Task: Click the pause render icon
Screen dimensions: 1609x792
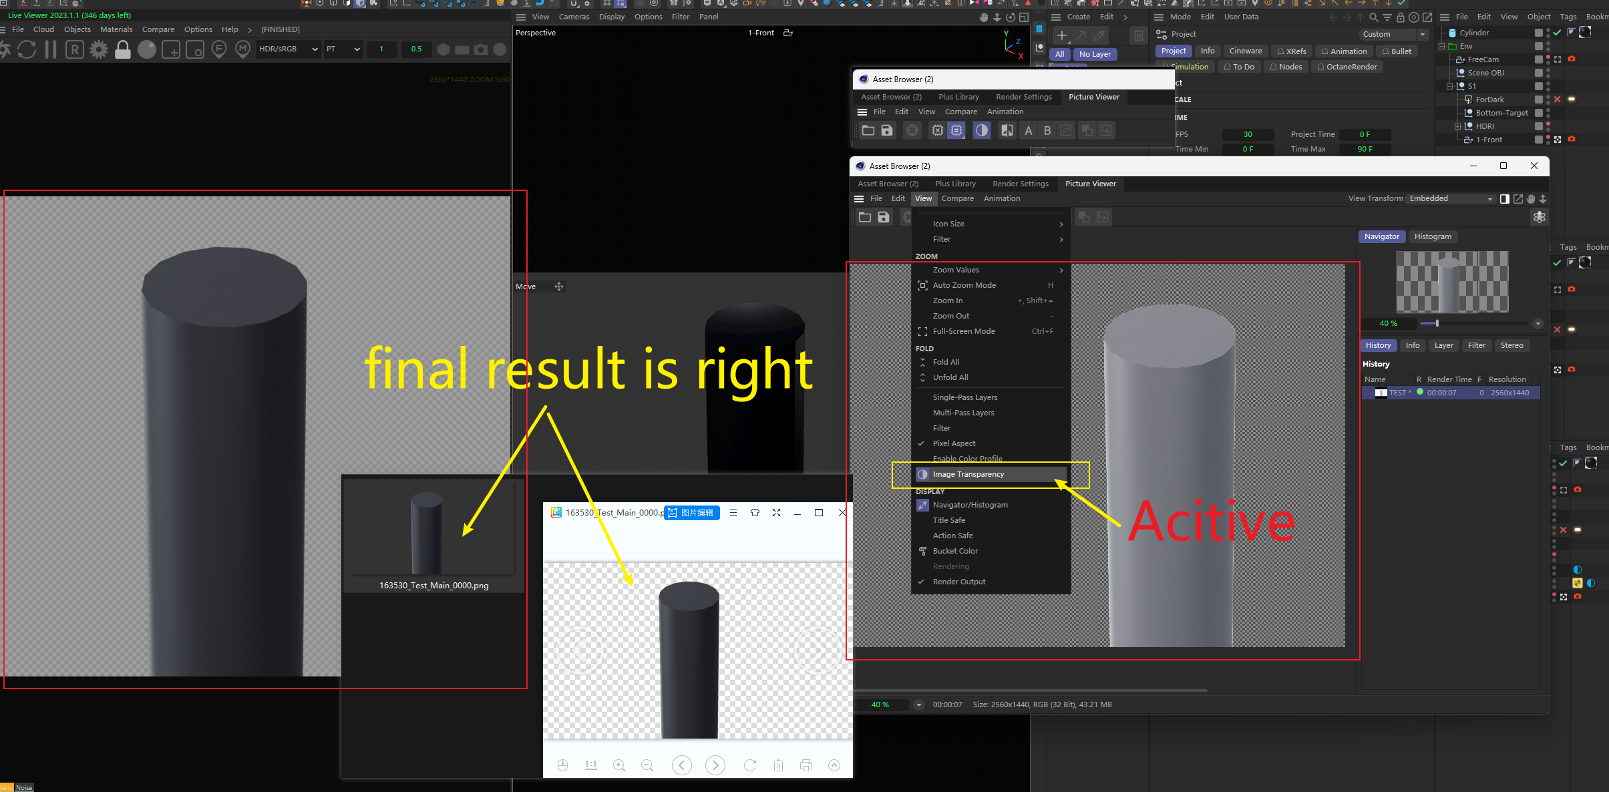Action: (x=51, y=49)
